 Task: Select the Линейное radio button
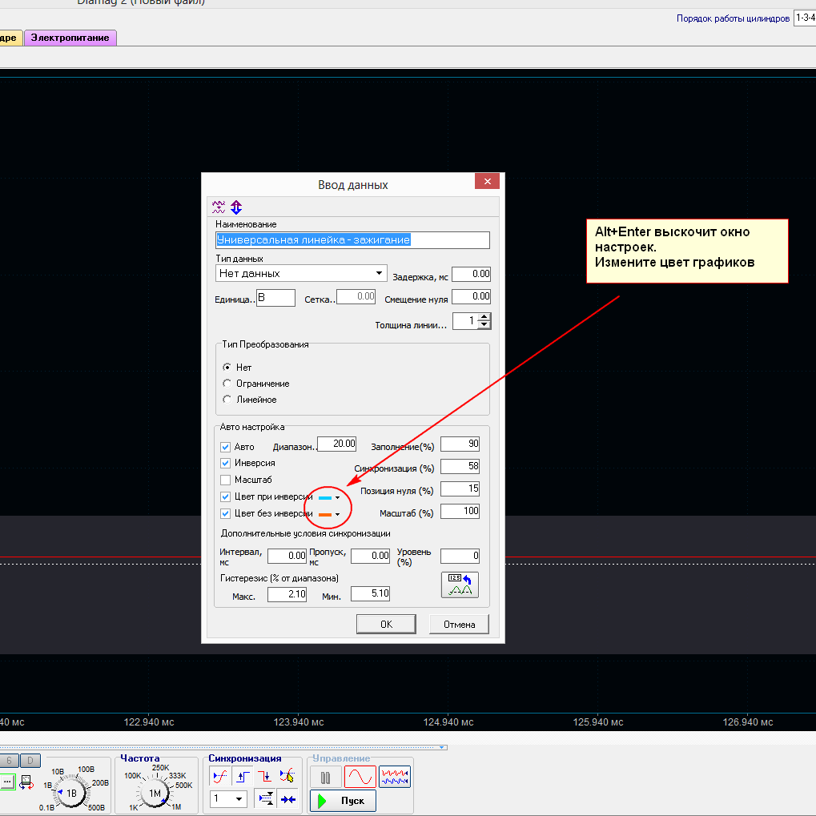click(x=227, y=399)
